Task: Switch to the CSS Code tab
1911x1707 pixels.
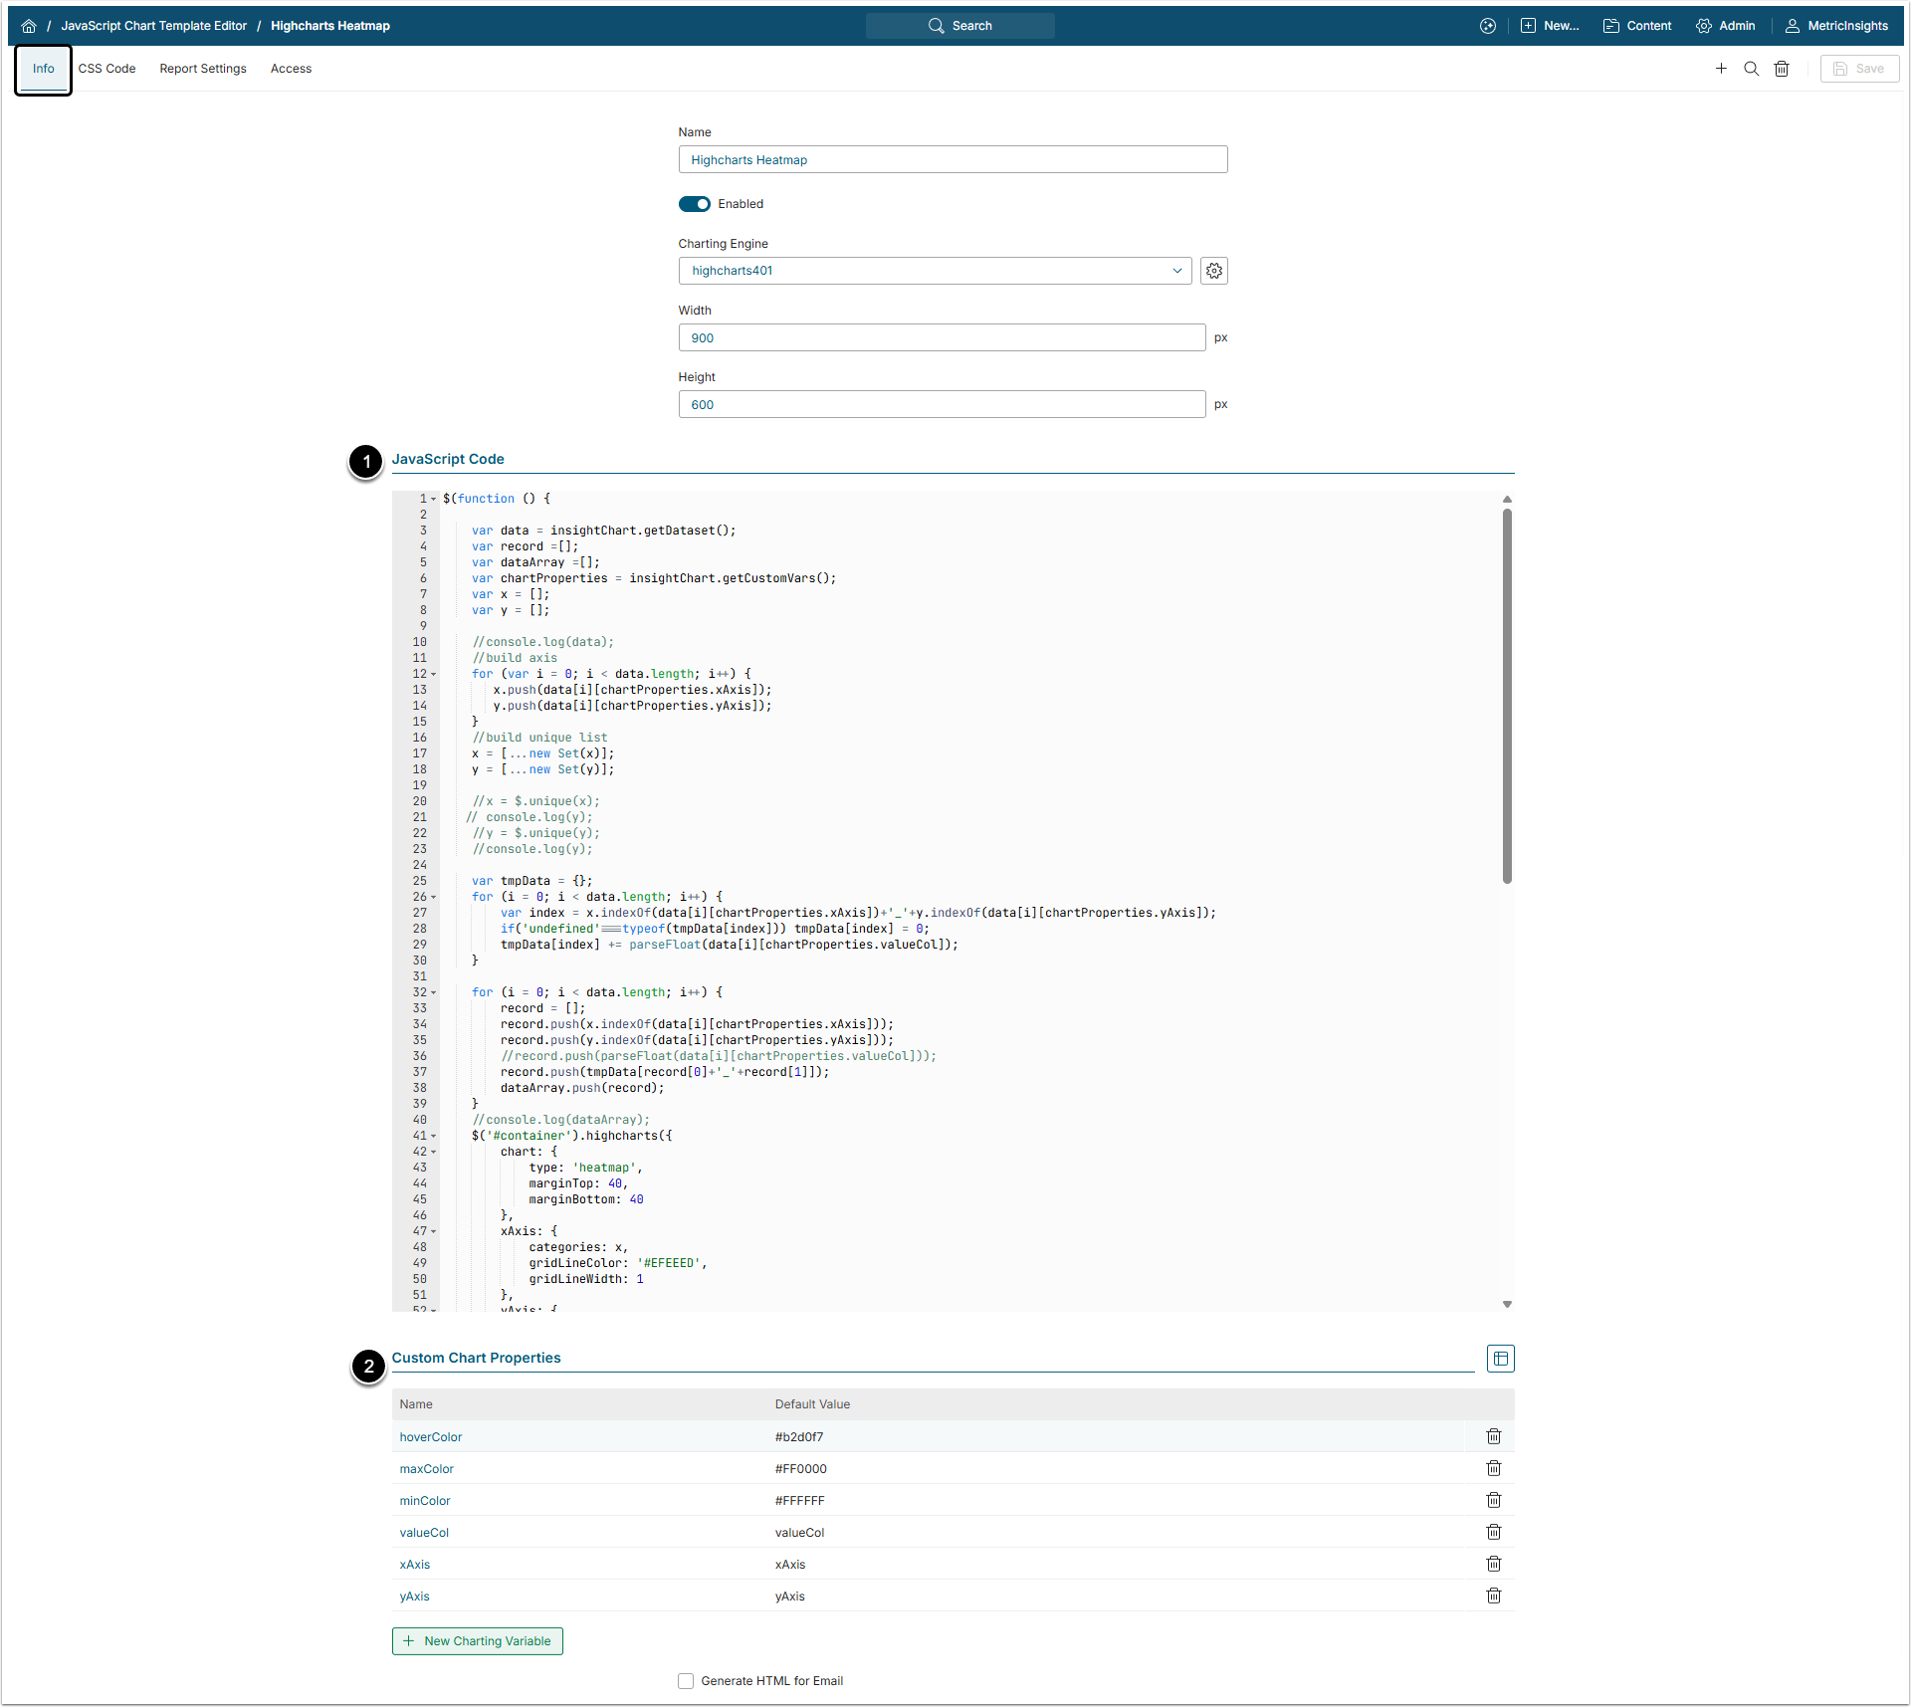Action: click(106, 69)
